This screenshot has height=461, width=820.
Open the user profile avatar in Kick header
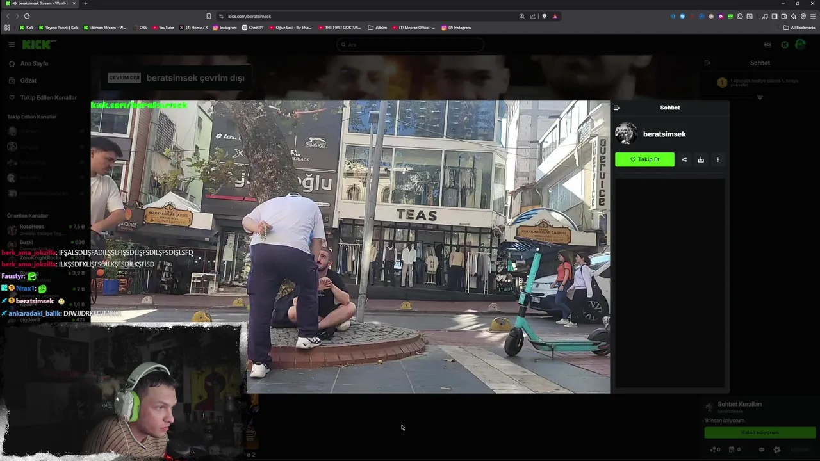800,44
